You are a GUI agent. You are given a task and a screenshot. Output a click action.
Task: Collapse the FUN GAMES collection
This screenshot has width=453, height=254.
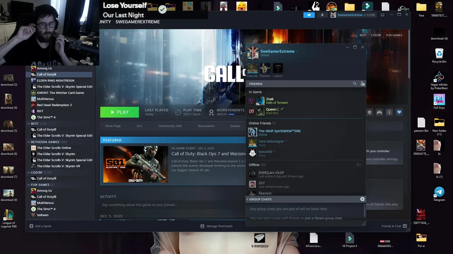28,185
